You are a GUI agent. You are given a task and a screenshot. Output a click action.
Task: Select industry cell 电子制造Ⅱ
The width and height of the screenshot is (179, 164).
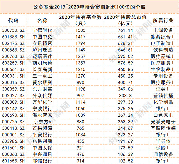(x=163, y=43)
